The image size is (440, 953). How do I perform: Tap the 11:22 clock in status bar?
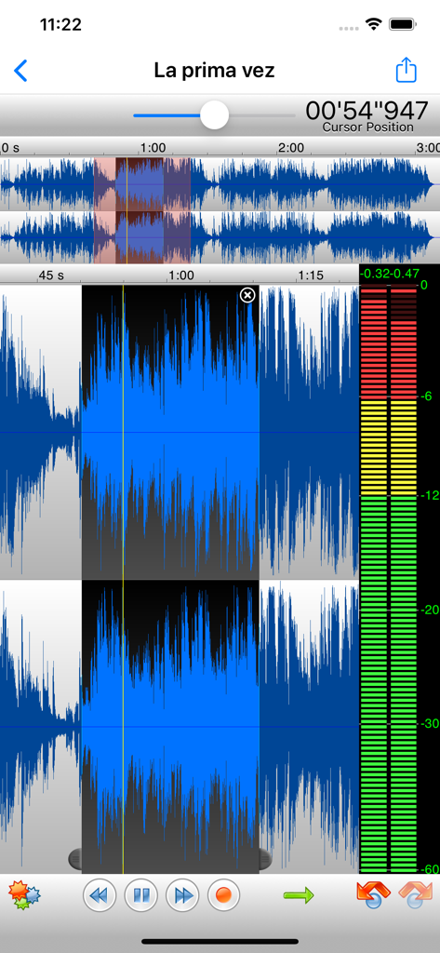pyautogui.click(x=60, y=25)
